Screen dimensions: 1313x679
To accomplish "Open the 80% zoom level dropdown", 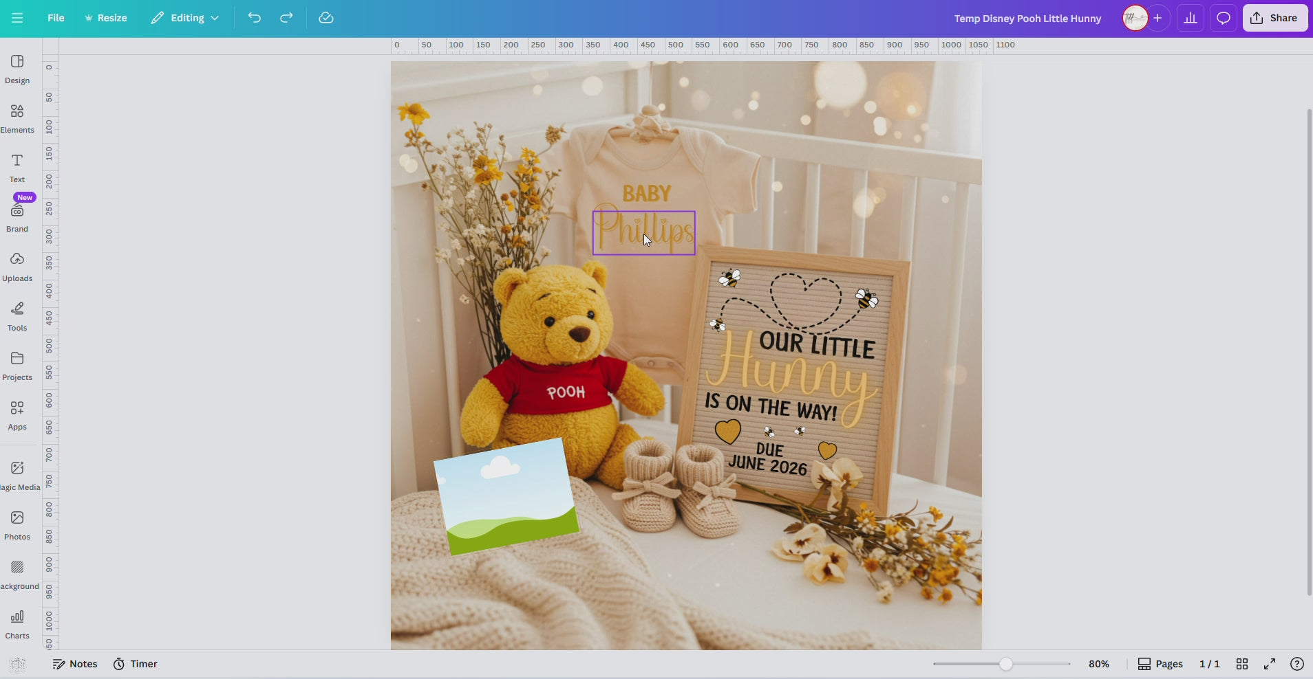I will 1098,663.
